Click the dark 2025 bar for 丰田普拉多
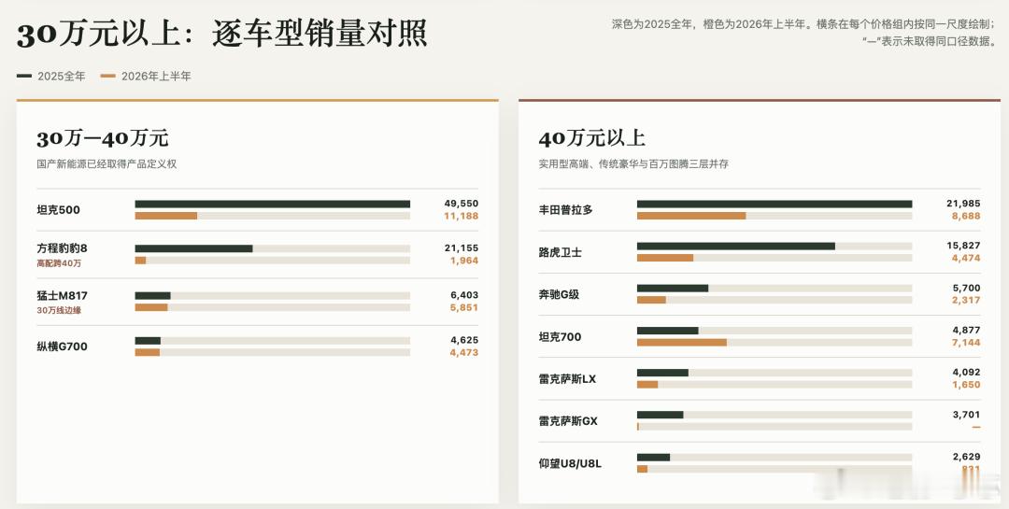 tap(775, 204)
